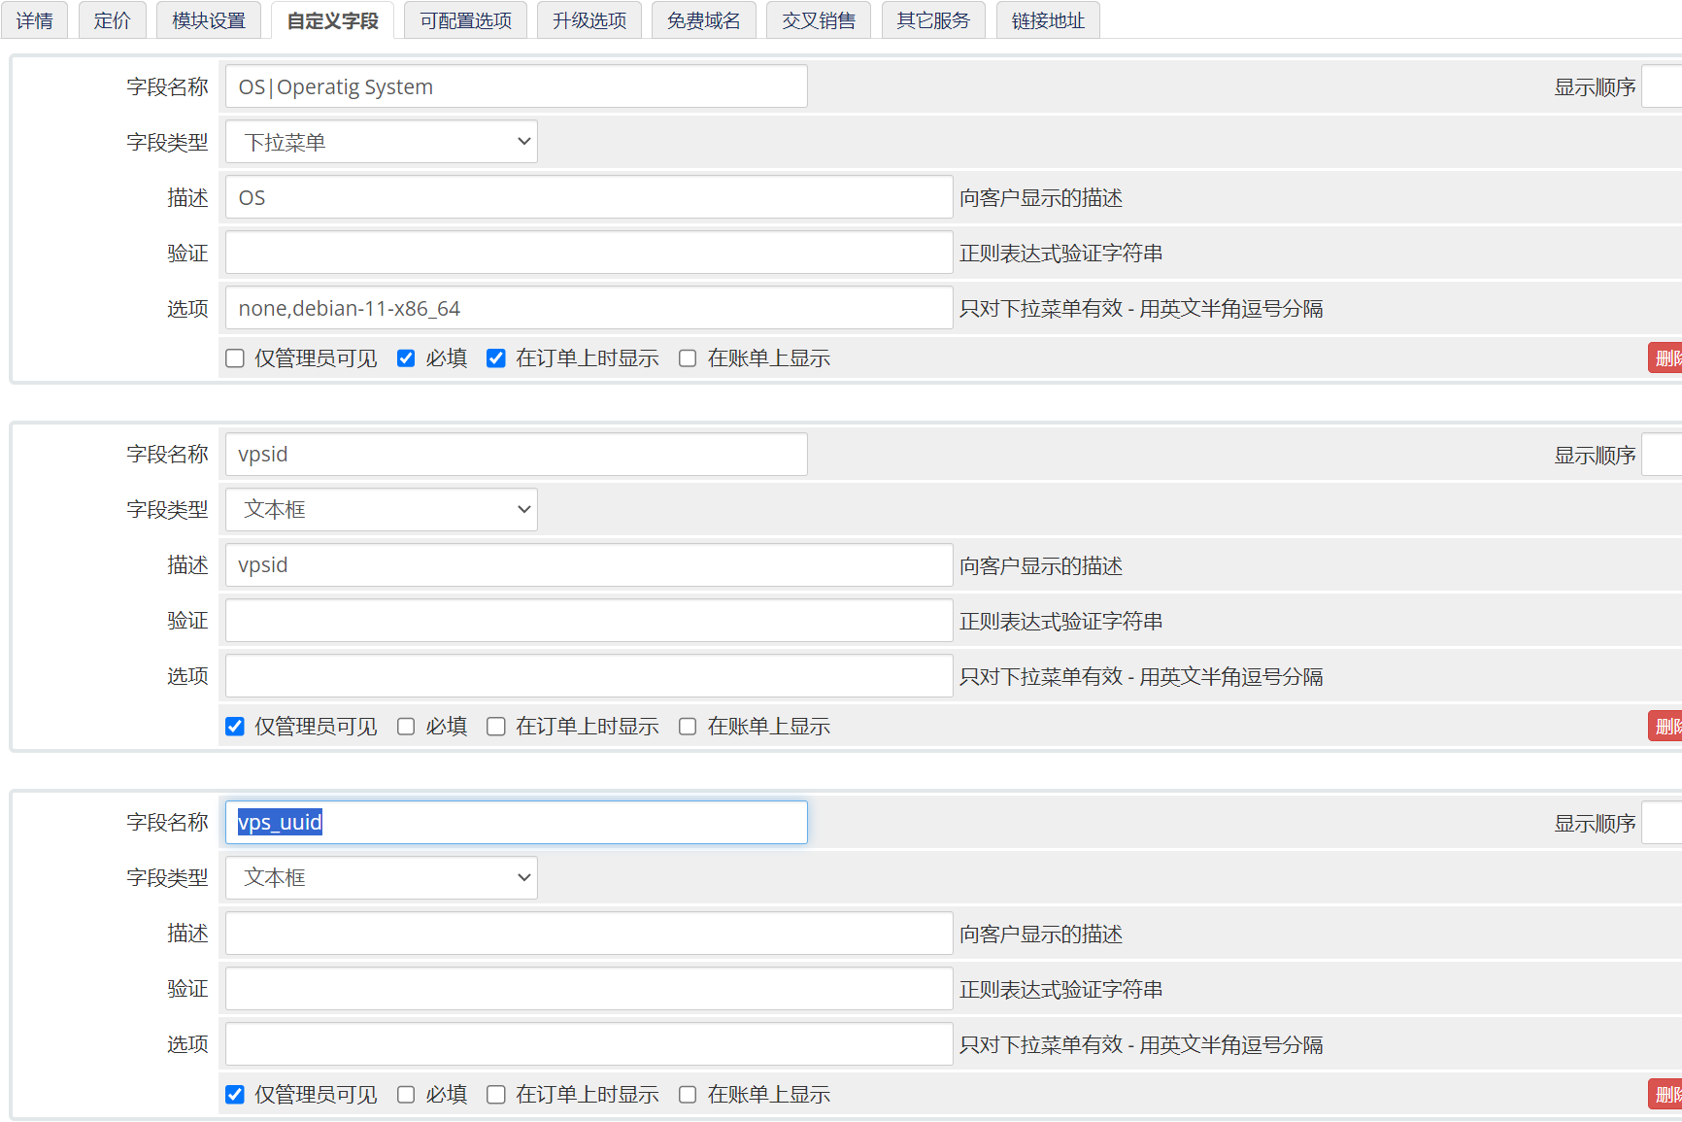Screen dimensions: 1682x1122
Task: Click the 字段名称 field containing vpsid
Action: tap(517, 455)
